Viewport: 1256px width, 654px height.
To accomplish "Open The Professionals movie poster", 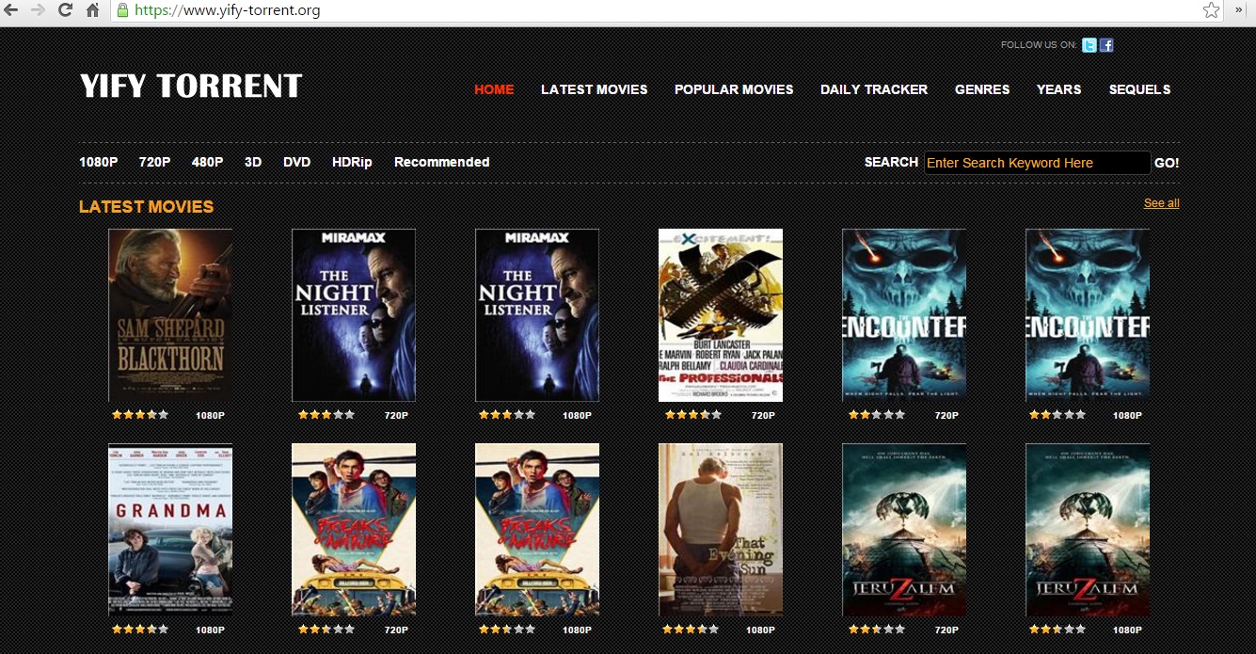I will pyautogui.click(x=721, y=315).
